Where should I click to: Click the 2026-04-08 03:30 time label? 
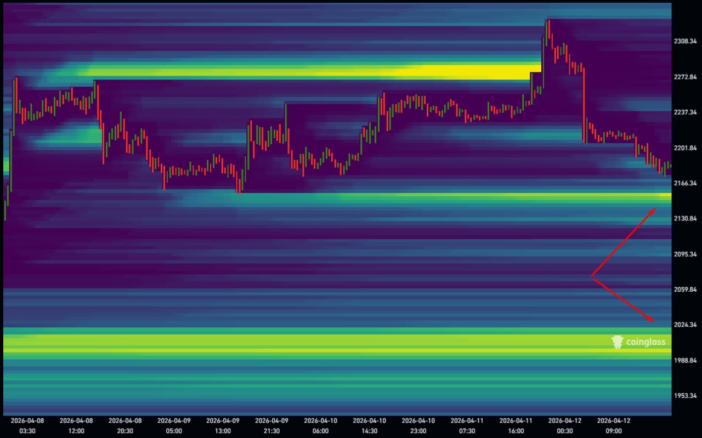27,425
